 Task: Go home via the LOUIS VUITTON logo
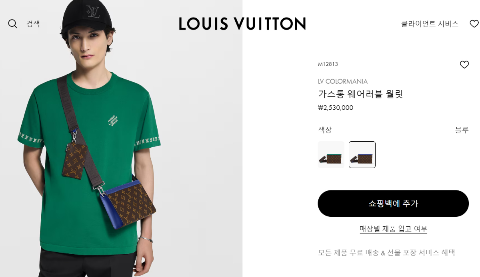click(242, 24)
